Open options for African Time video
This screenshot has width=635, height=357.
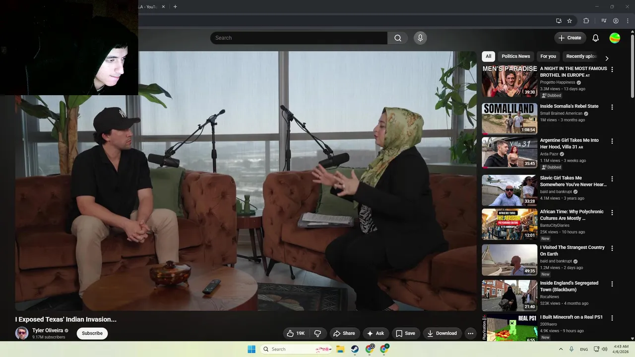(612, 213)
